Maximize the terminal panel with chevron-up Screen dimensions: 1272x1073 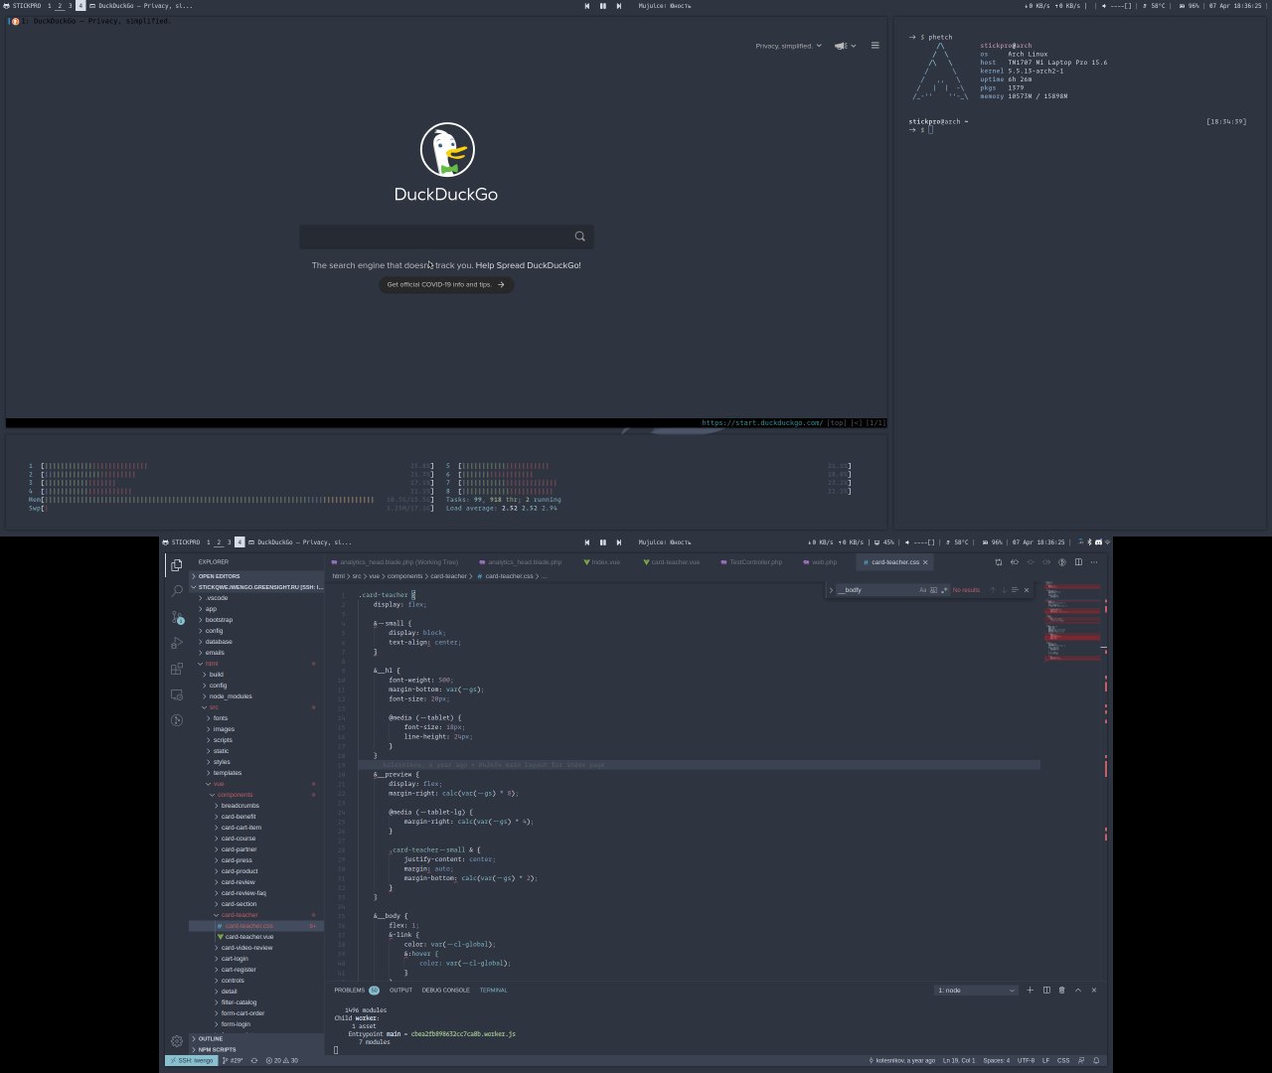(1078, 991)
